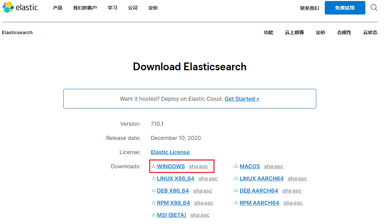Screen dimensions: 388x224
Task: Open the 功能 sub-navigation tab
Action: pos(268,32)
